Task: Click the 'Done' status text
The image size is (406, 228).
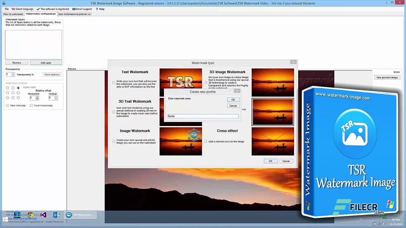Action: pyautogui.click(x=396, y=72)
